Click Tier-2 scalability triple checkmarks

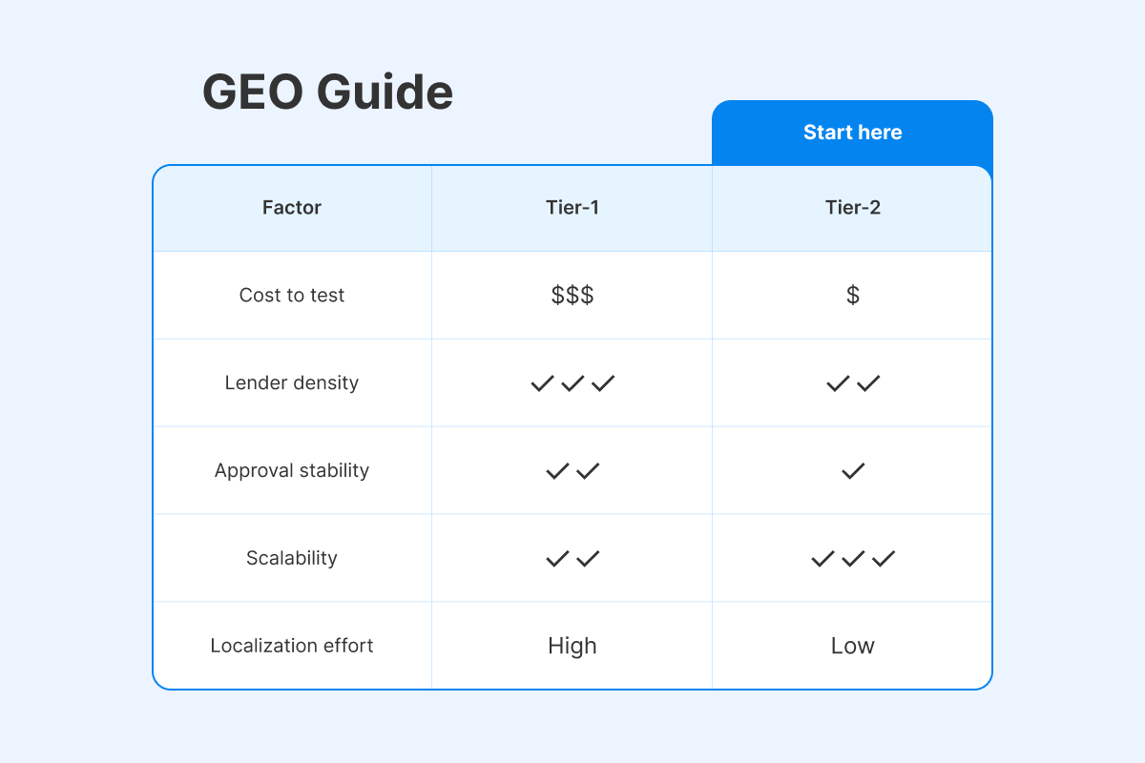pos(852,558)
